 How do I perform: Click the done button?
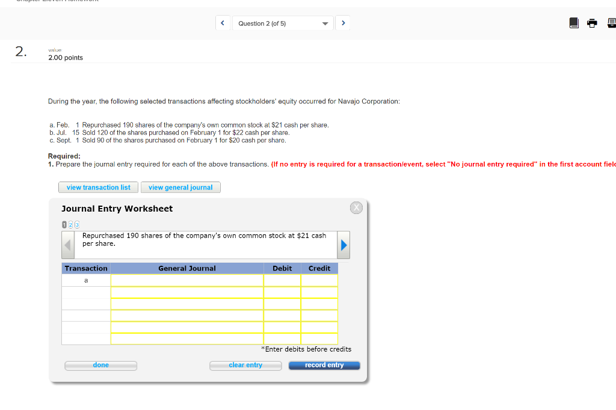(x=101, y=366)
